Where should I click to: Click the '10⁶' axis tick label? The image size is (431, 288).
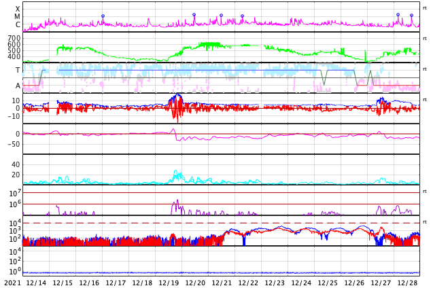coord(15,204)
